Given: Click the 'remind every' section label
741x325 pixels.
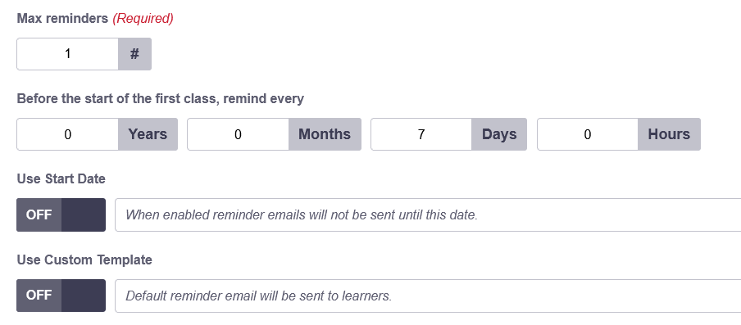Looking at the screenshot, I should (x=160, y=99).
